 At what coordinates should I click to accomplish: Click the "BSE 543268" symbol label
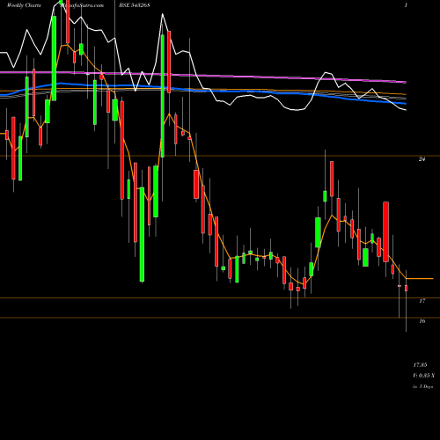tap(135, 5)
